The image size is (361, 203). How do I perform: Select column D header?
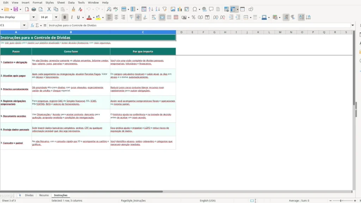(x=182, y=32)
